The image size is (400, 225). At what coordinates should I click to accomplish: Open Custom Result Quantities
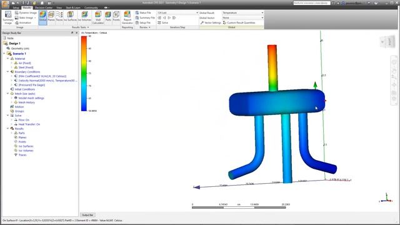click(x=239, y=22)
